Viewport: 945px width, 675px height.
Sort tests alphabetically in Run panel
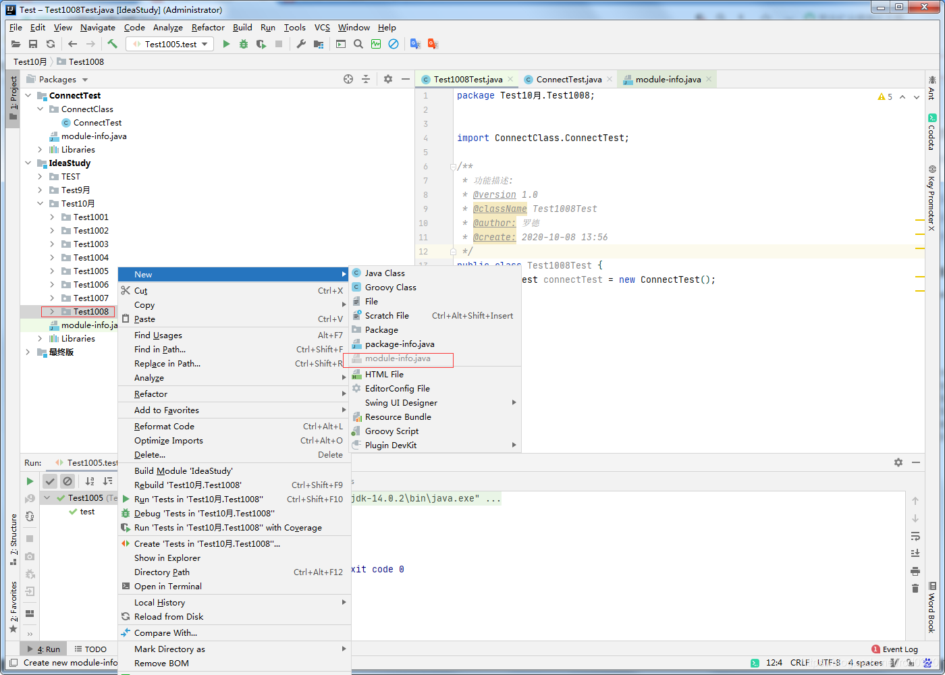pos(90,481)
